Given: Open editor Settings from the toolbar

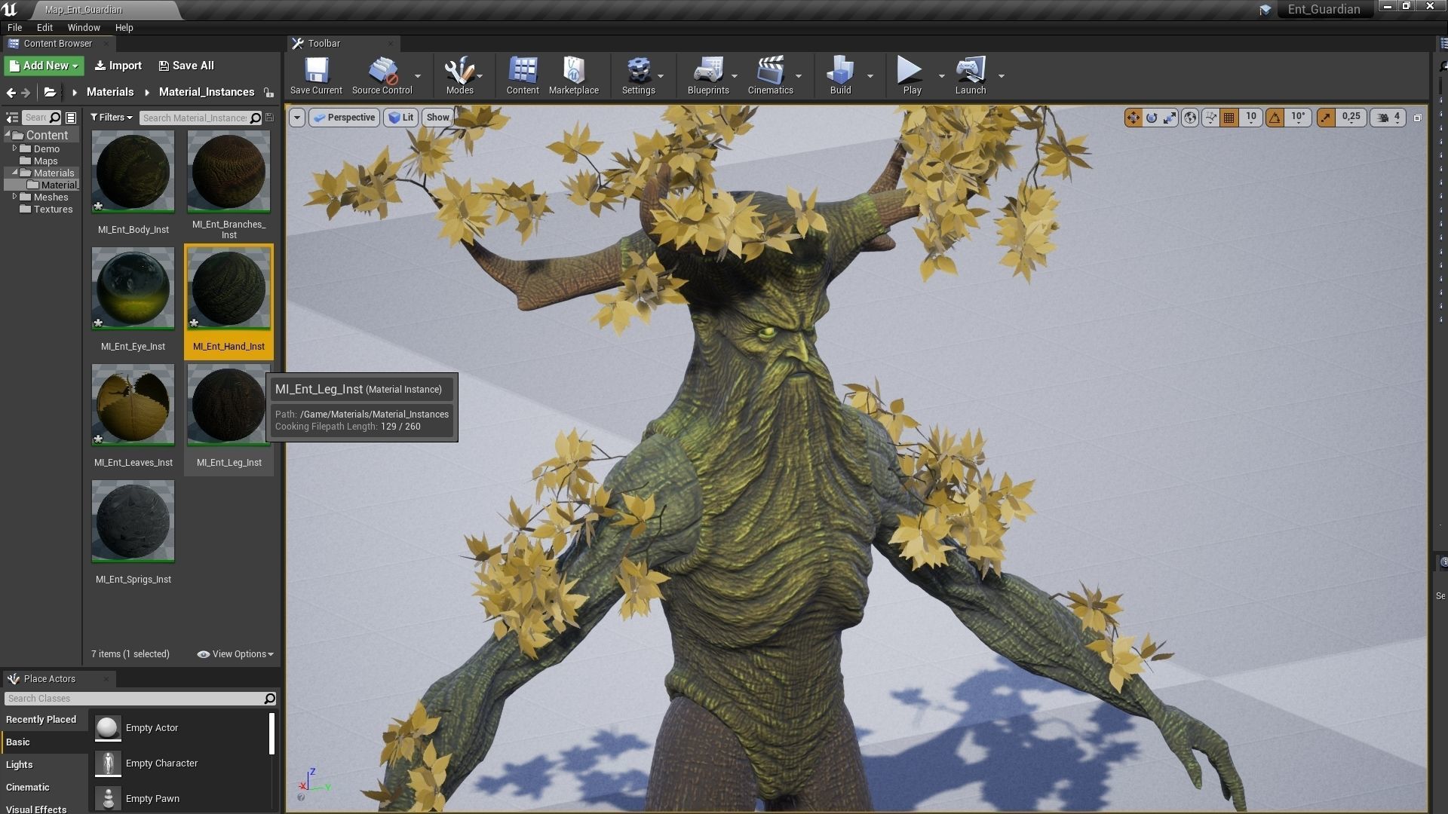Looking at the screenshot, I should (638, 75).
